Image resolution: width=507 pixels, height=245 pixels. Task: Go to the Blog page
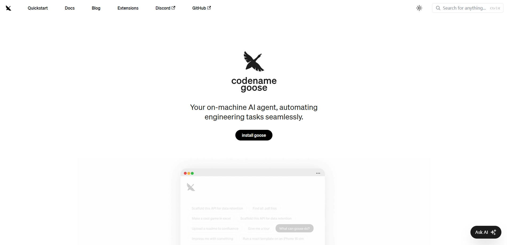(x=96, y=8)
